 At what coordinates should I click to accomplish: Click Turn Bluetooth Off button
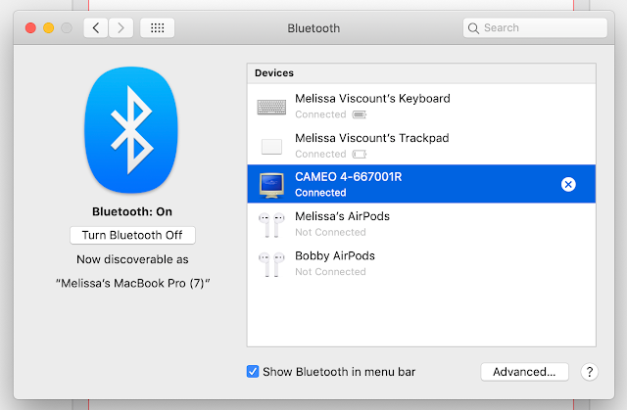tap(132, 235)
